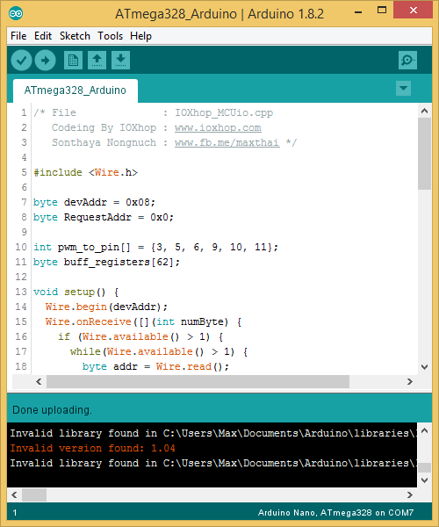Click console scrollbar up arrow

pyautogui.click(x=425, y=430)
